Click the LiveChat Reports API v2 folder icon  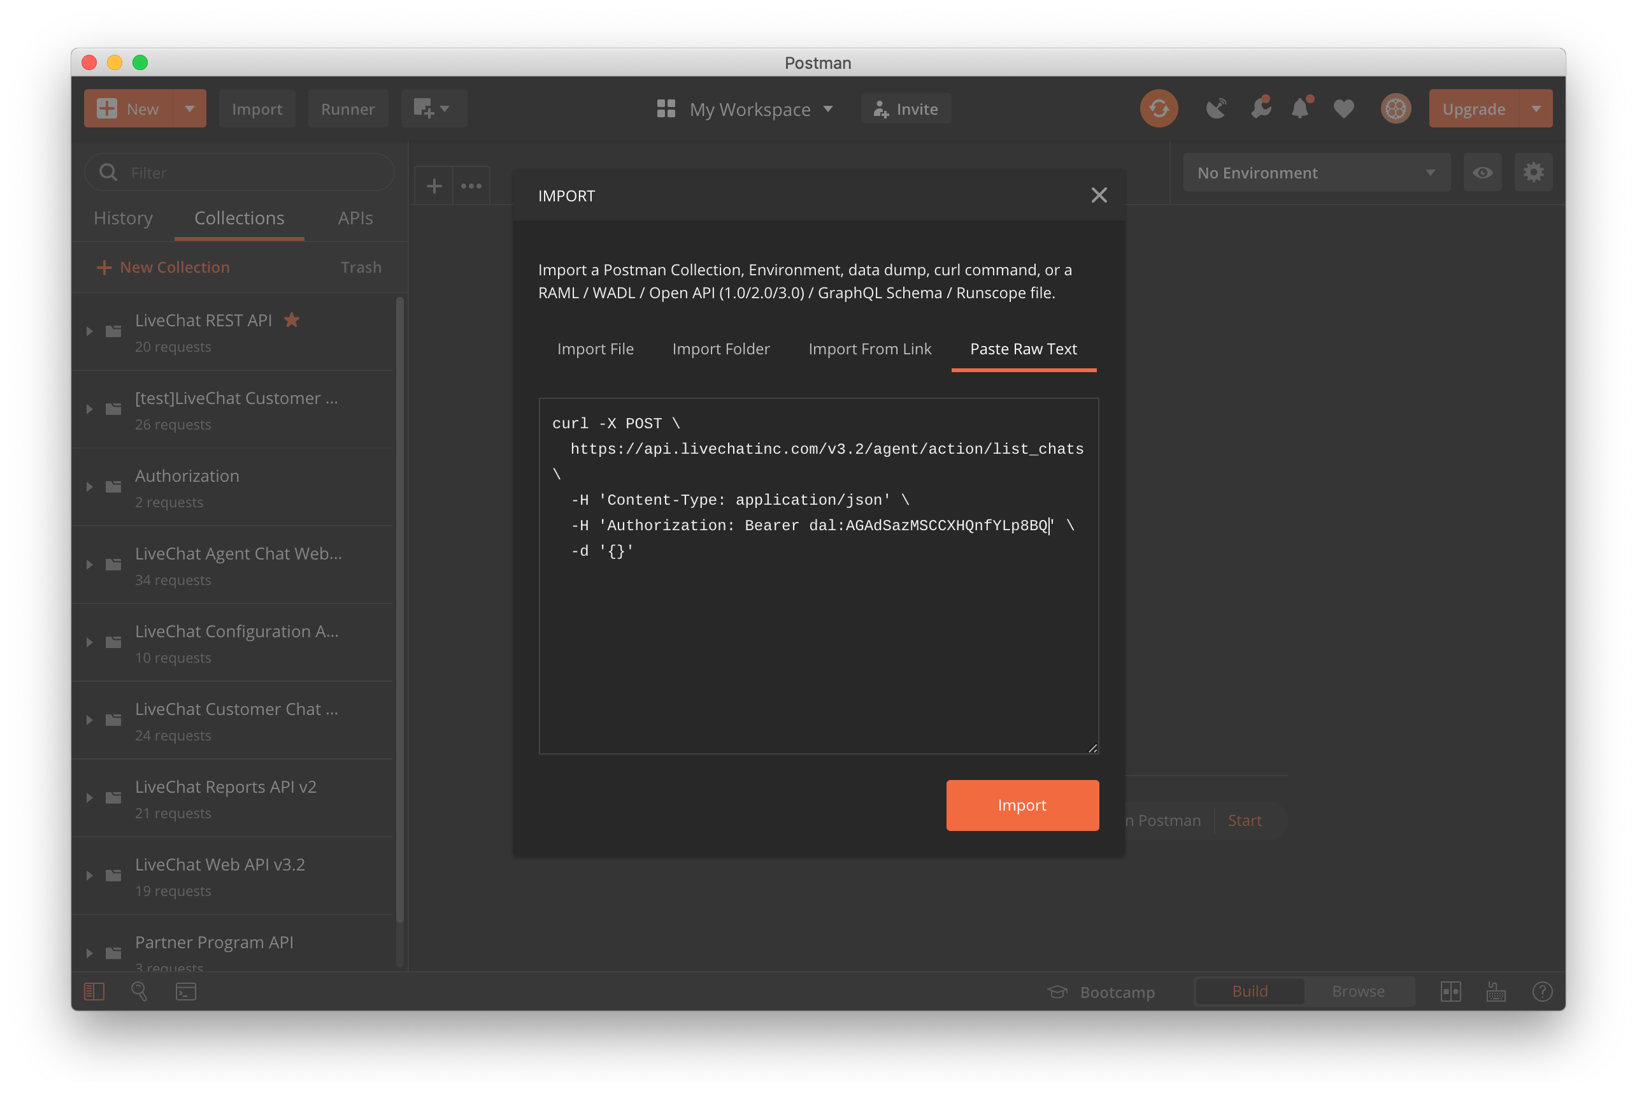[x=113, y=798]
